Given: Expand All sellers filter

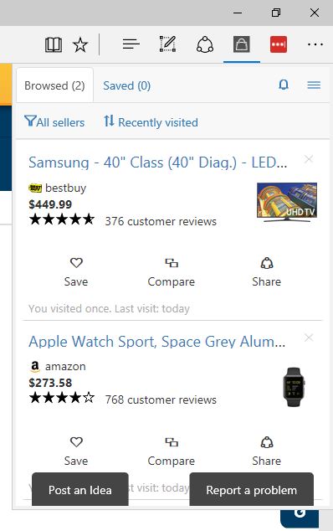Looking at the screenshot, I should click(x=54, y=121).
